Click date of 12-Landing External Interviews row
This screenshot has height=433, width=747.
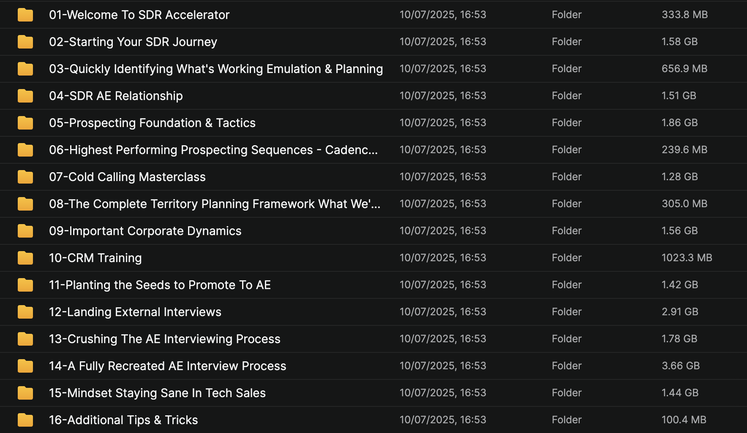pos(443,312)
